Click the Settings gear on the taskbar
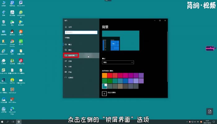217x124 pixels. pyautogui.click(x=19, y=122)
